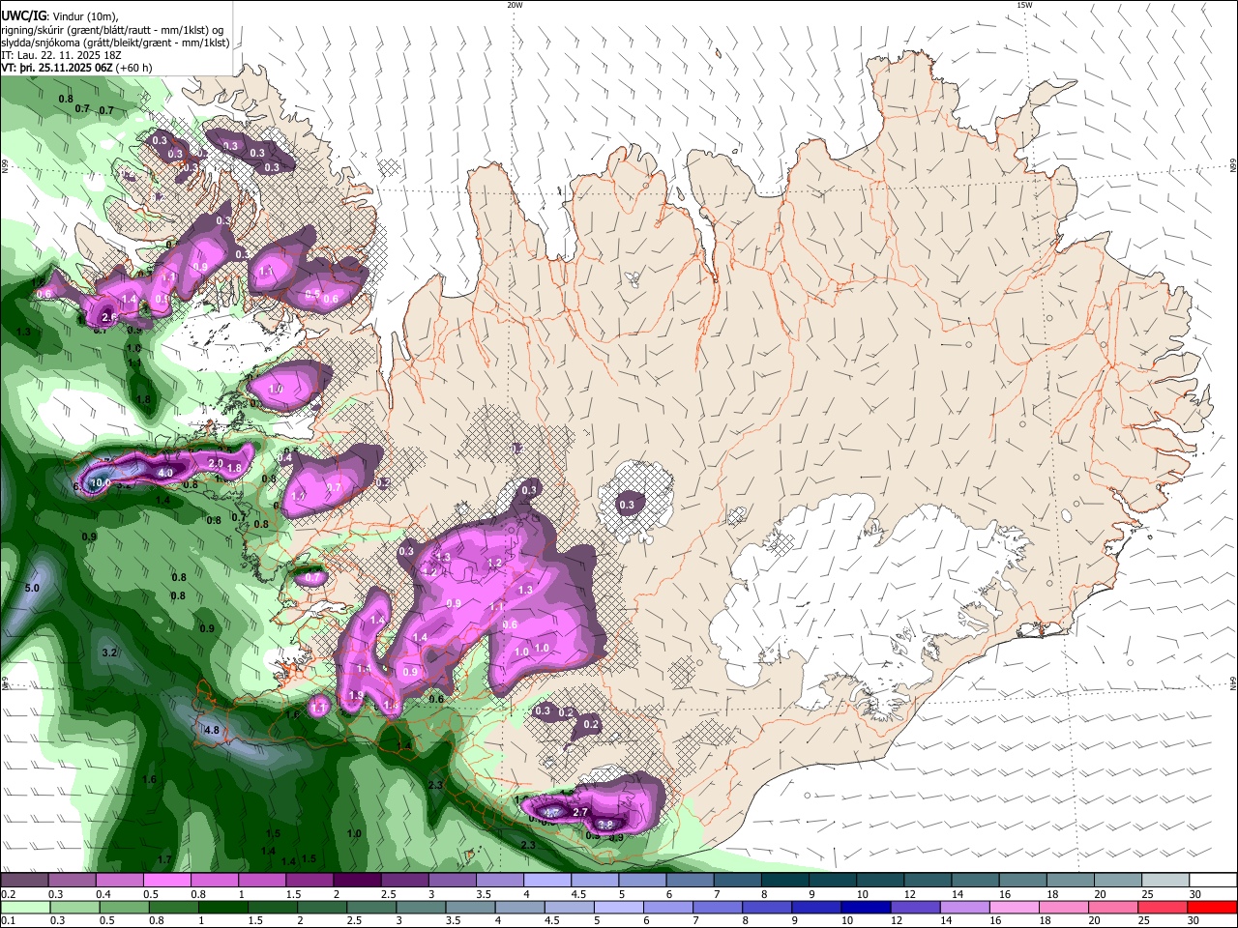Image resolution: width=1238 pixels, height=928 pixels.
Task: Click the 'slydda/snjókoma' legend description line
Action: click(x=115, y=43)
